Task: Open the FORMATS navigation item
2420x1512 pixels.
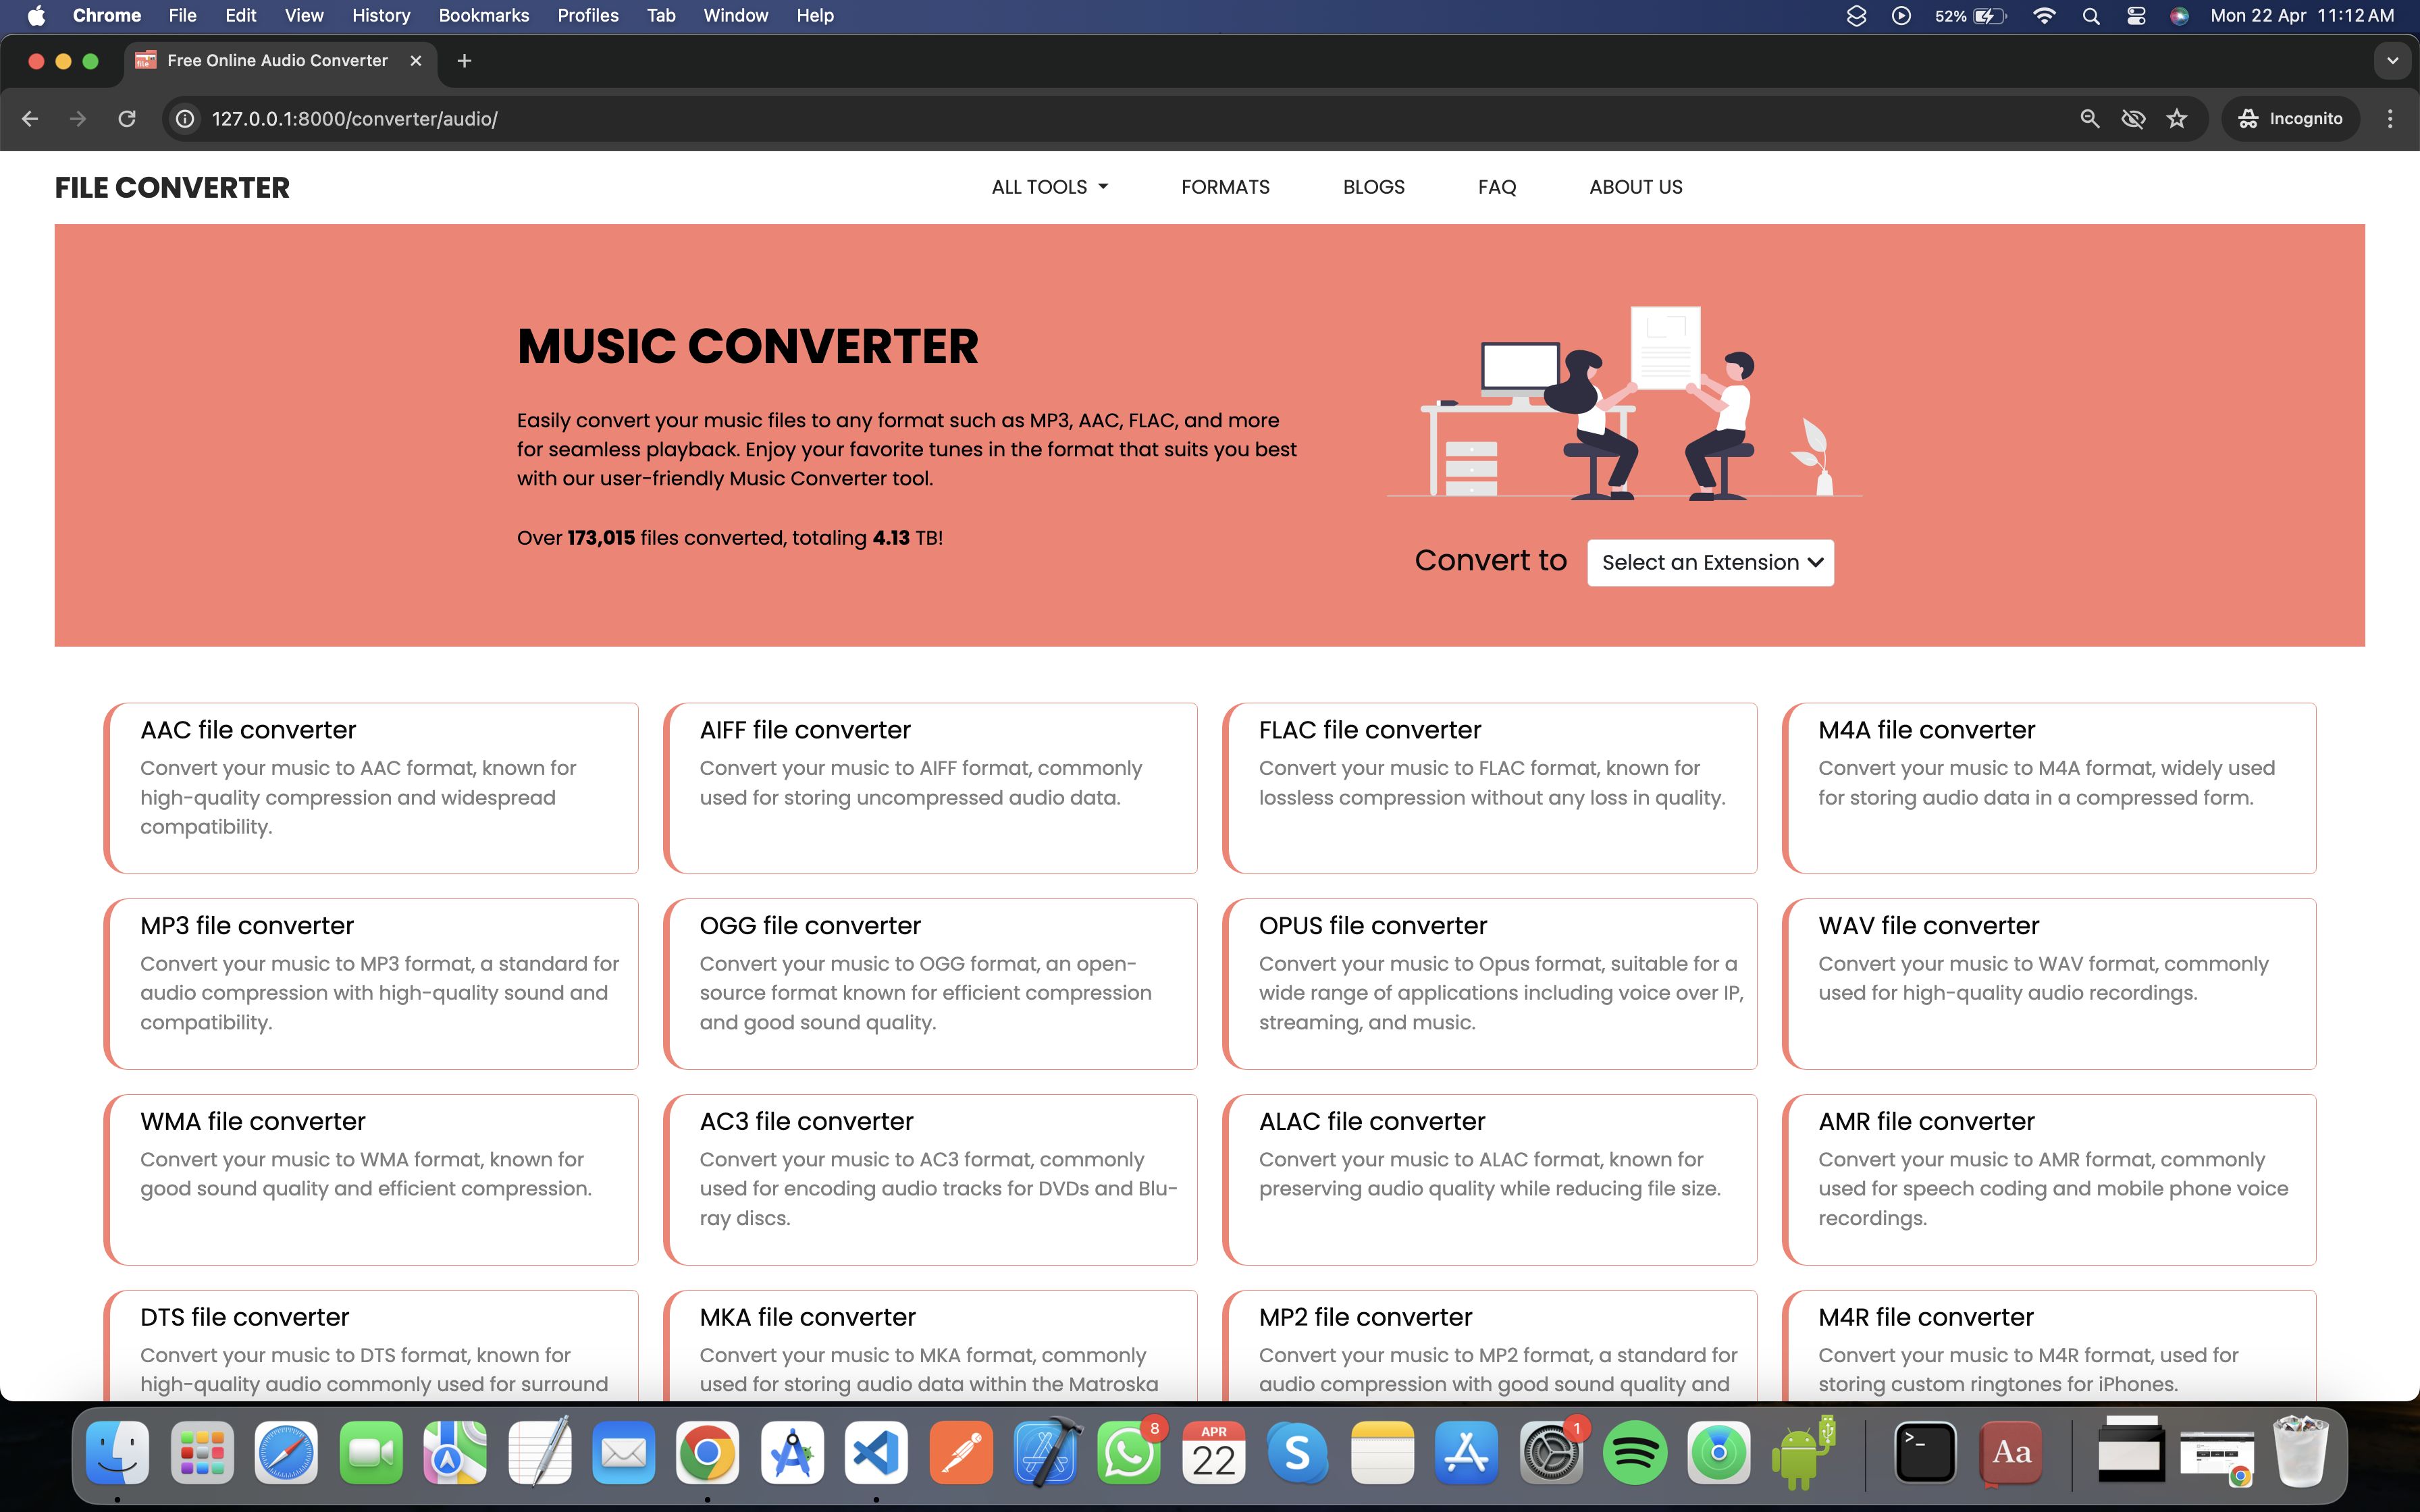Action: click(1225, 187)
